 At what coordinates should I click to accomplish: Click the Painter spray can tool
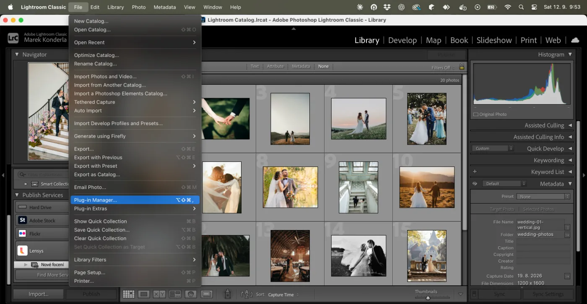click(x=228, y=294)
